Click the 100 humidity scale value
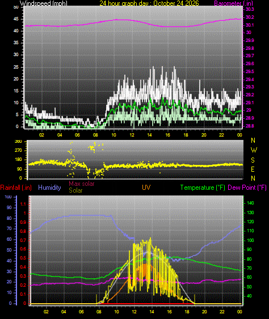Viewport: 269px width, 319px height. (8, 197)
